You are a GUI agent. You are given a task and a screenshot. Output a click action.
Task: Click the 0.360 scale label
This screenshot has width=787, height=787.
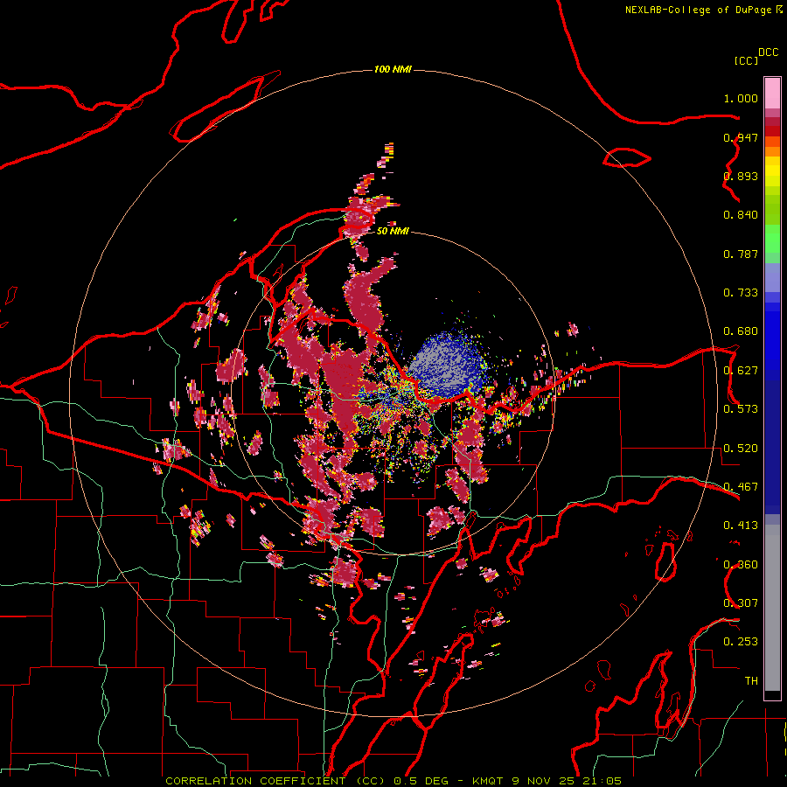click(x=741, y=565)
